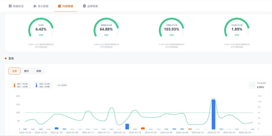Click the 103.93% gauge chart
This screenshot has width=272, height=136.
(x=171, y=29)
